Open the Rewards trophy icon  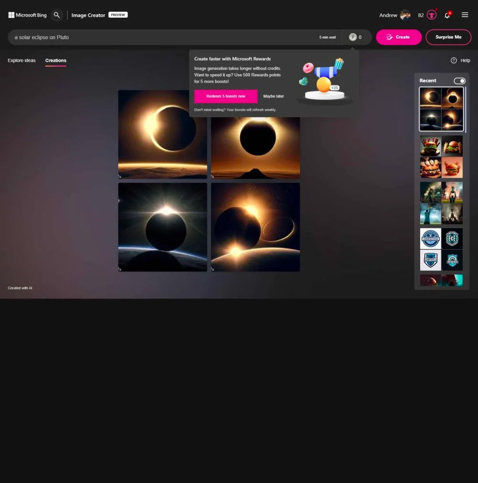point(432,15)
